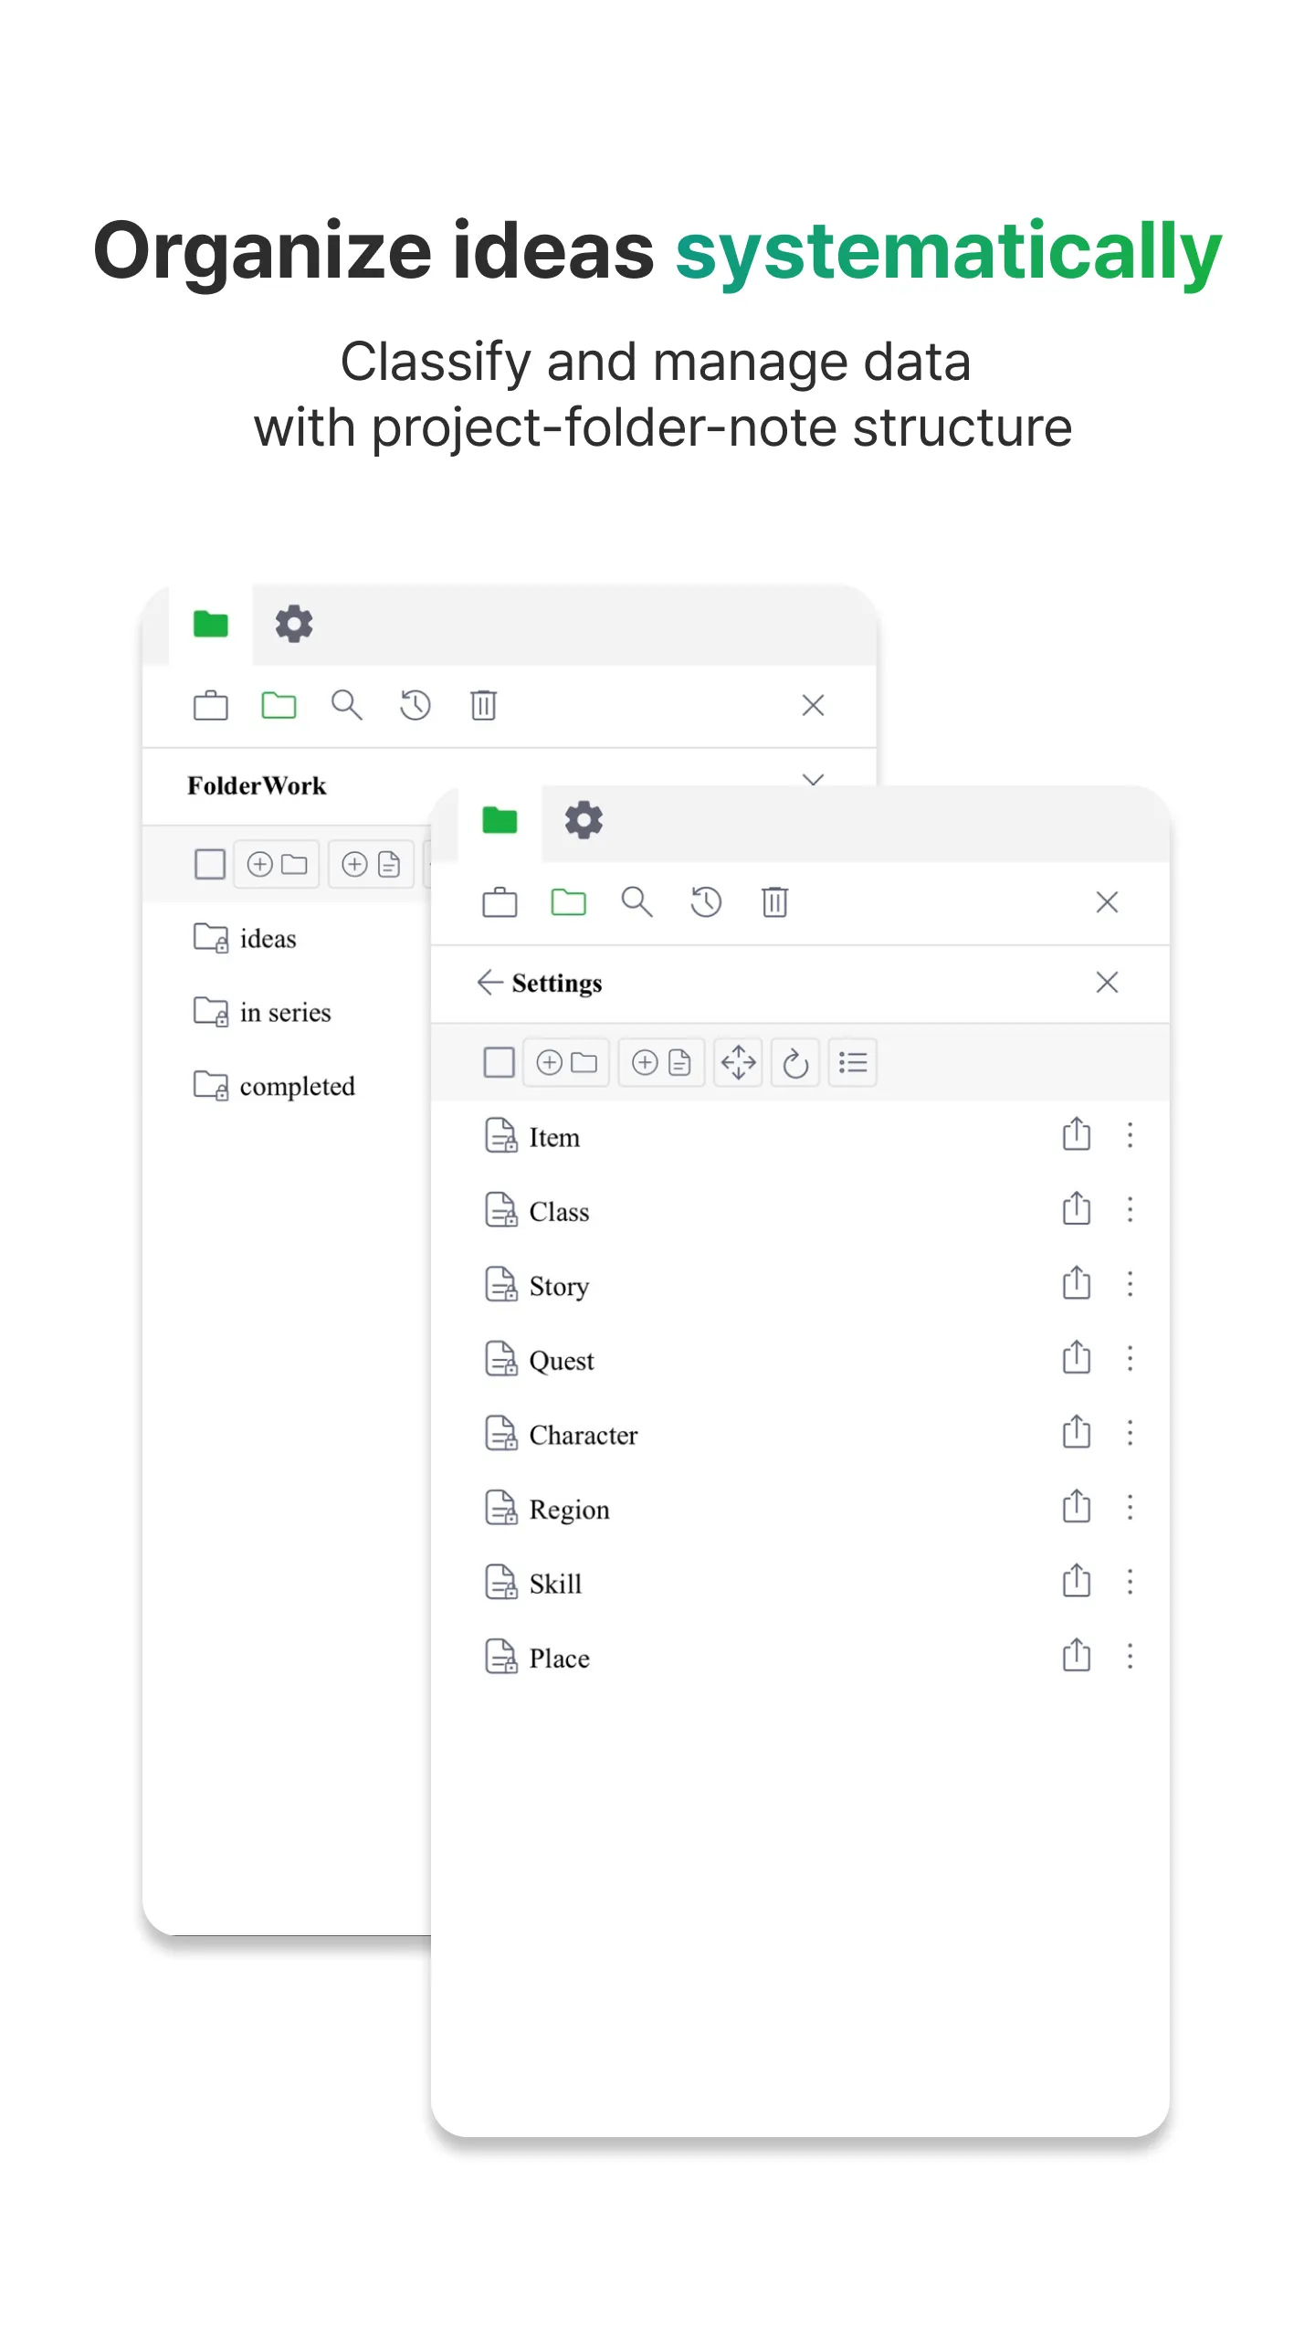Open more options for the Region note
The height and width of the screenshot is (2338, 1315).
click(1130, 1507)
